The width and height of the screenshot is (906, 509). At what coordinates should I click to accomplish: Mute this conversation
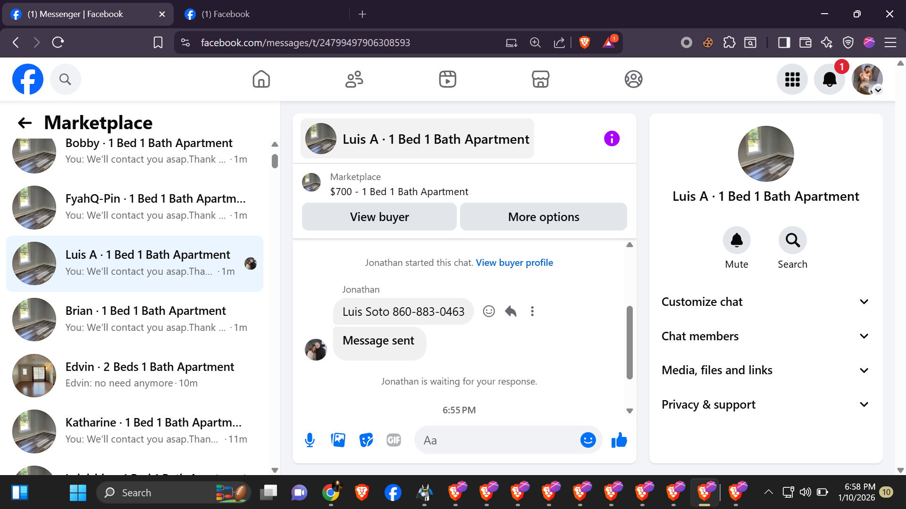tap(737, 240)
